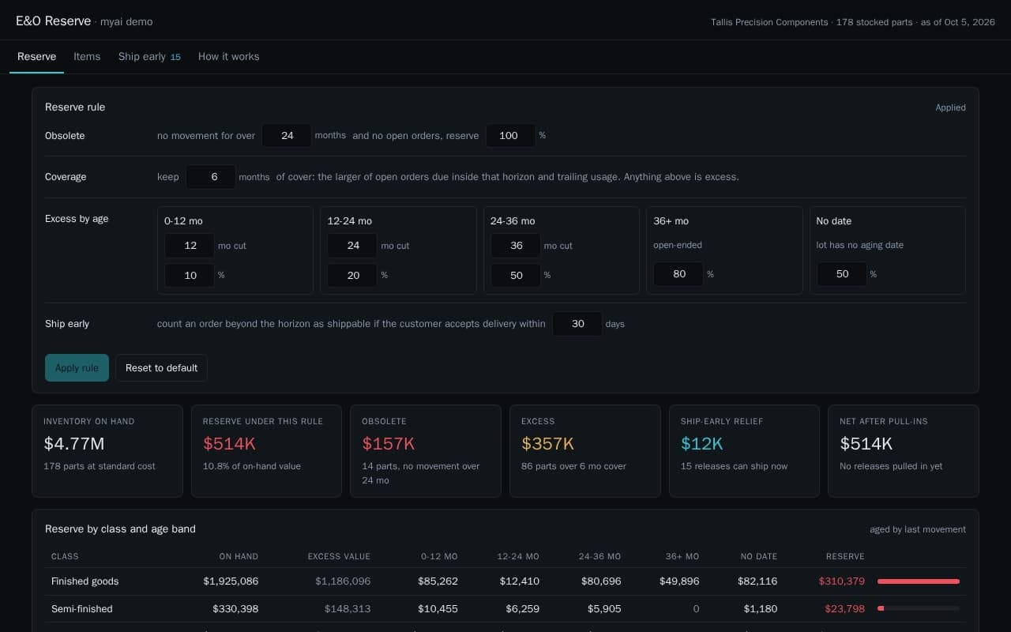1011x632 pixels.
Task: Click the Obsolete $157K card
Action: [x=426, y=451]
